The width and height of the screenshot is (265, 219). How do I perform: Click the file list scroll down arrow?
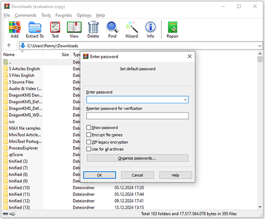pyautogui.click(x=260, y=207)
